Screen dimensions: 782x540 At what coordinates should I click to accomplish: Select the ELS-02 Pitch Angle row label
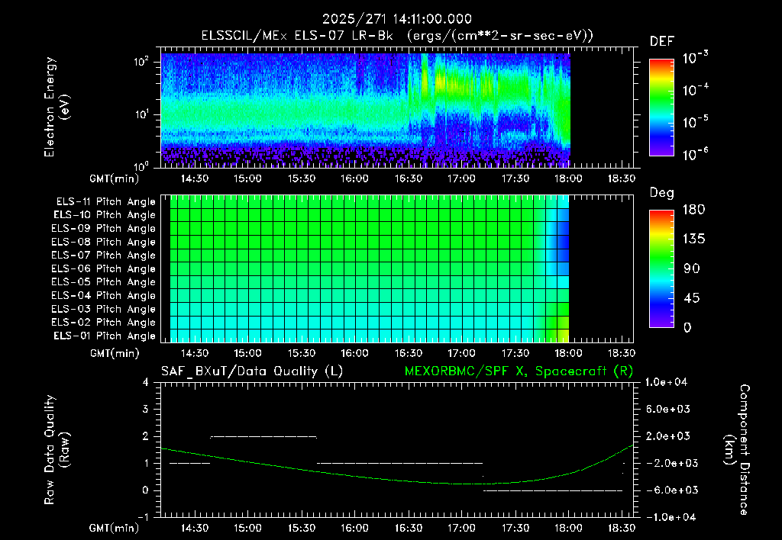tap(104, 323)
